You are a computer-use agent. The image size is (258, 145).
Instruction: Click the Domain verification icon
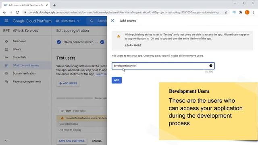[x=6, y=73]
